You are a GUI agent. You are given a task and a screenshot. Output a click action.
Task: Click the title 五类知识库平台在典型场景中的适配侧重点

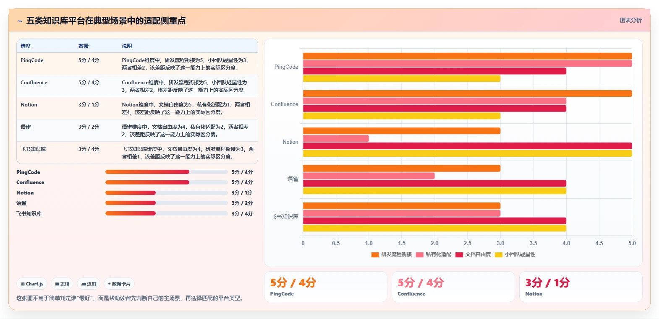(106, 21)
